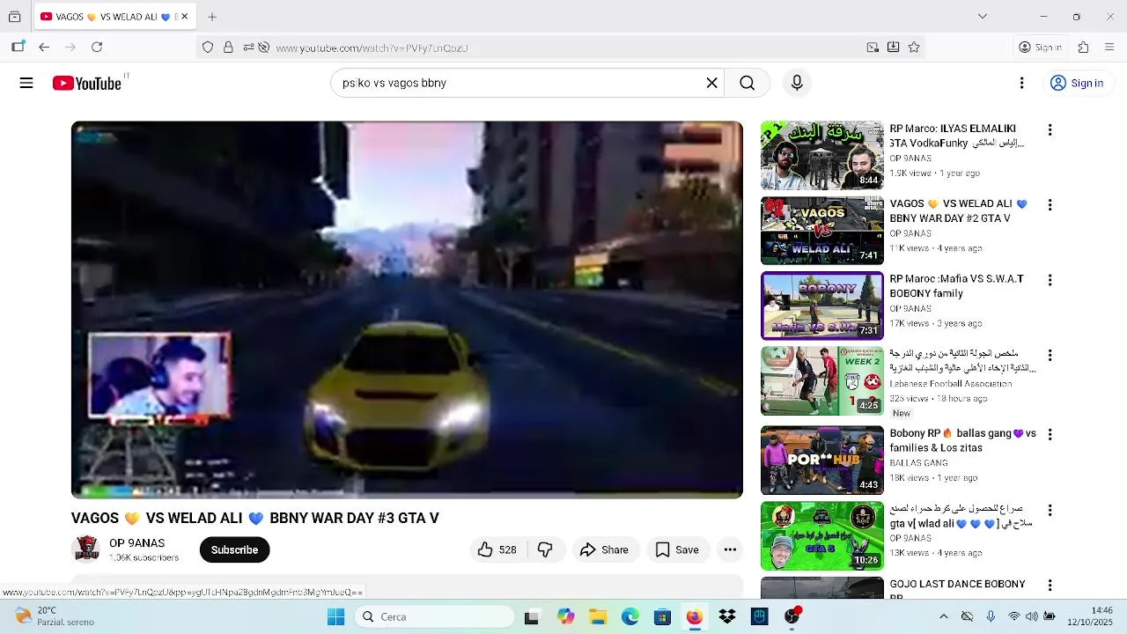Run the search with the magnifier button

(x=747, y=83)
